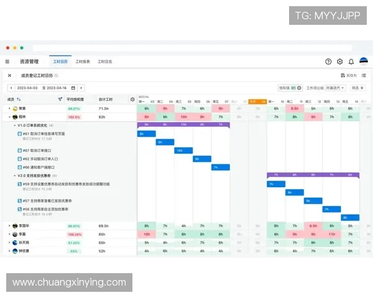Collapse the V1.0 订单系统优化 group

pyautogui.click(x=14, y=125)
